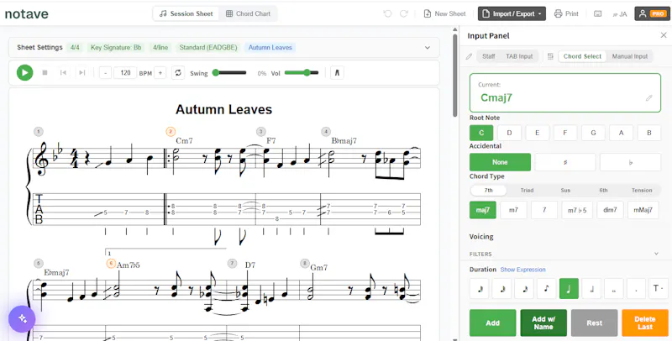This screenshot has height=341, width=672.
Task: Close the Input Panel
Action: (664, 35)
